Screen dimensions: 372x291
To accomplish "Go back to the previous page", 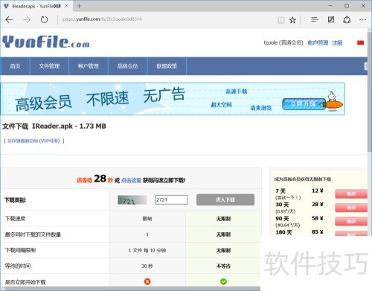I will pos(9,19).
